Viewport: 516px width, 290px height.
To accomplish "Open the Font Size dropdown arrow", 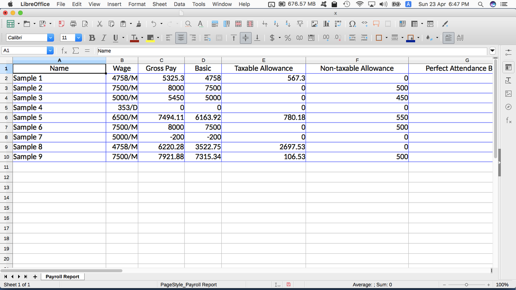I will click(x=79, y=37).
